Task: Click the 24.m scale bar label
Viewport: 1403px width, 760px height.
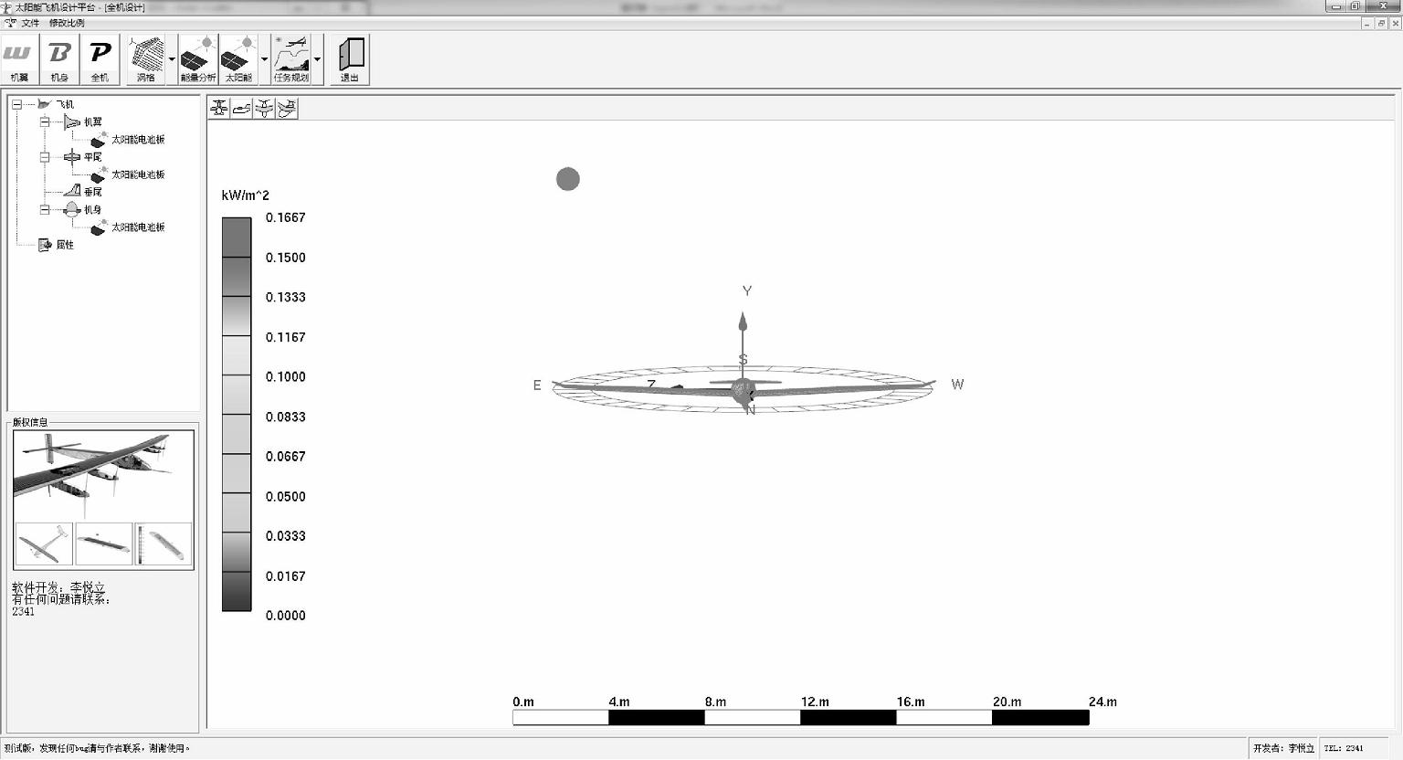Action: (1102, 702)
